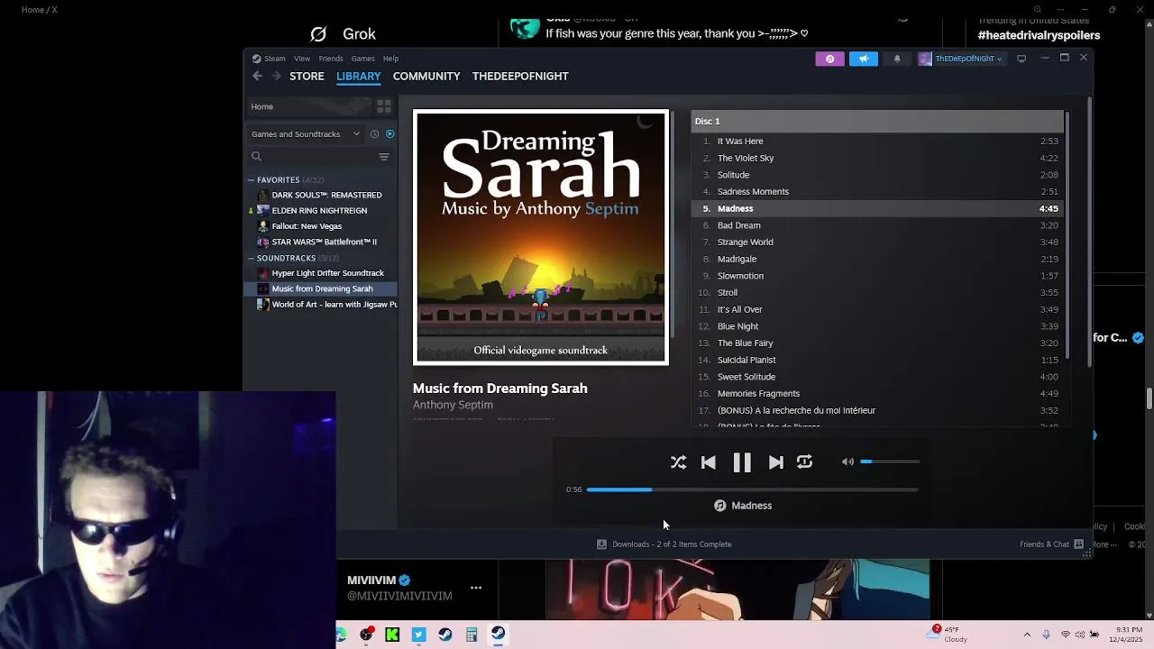
Task: Open the View menu
Action: pos(302,59)
